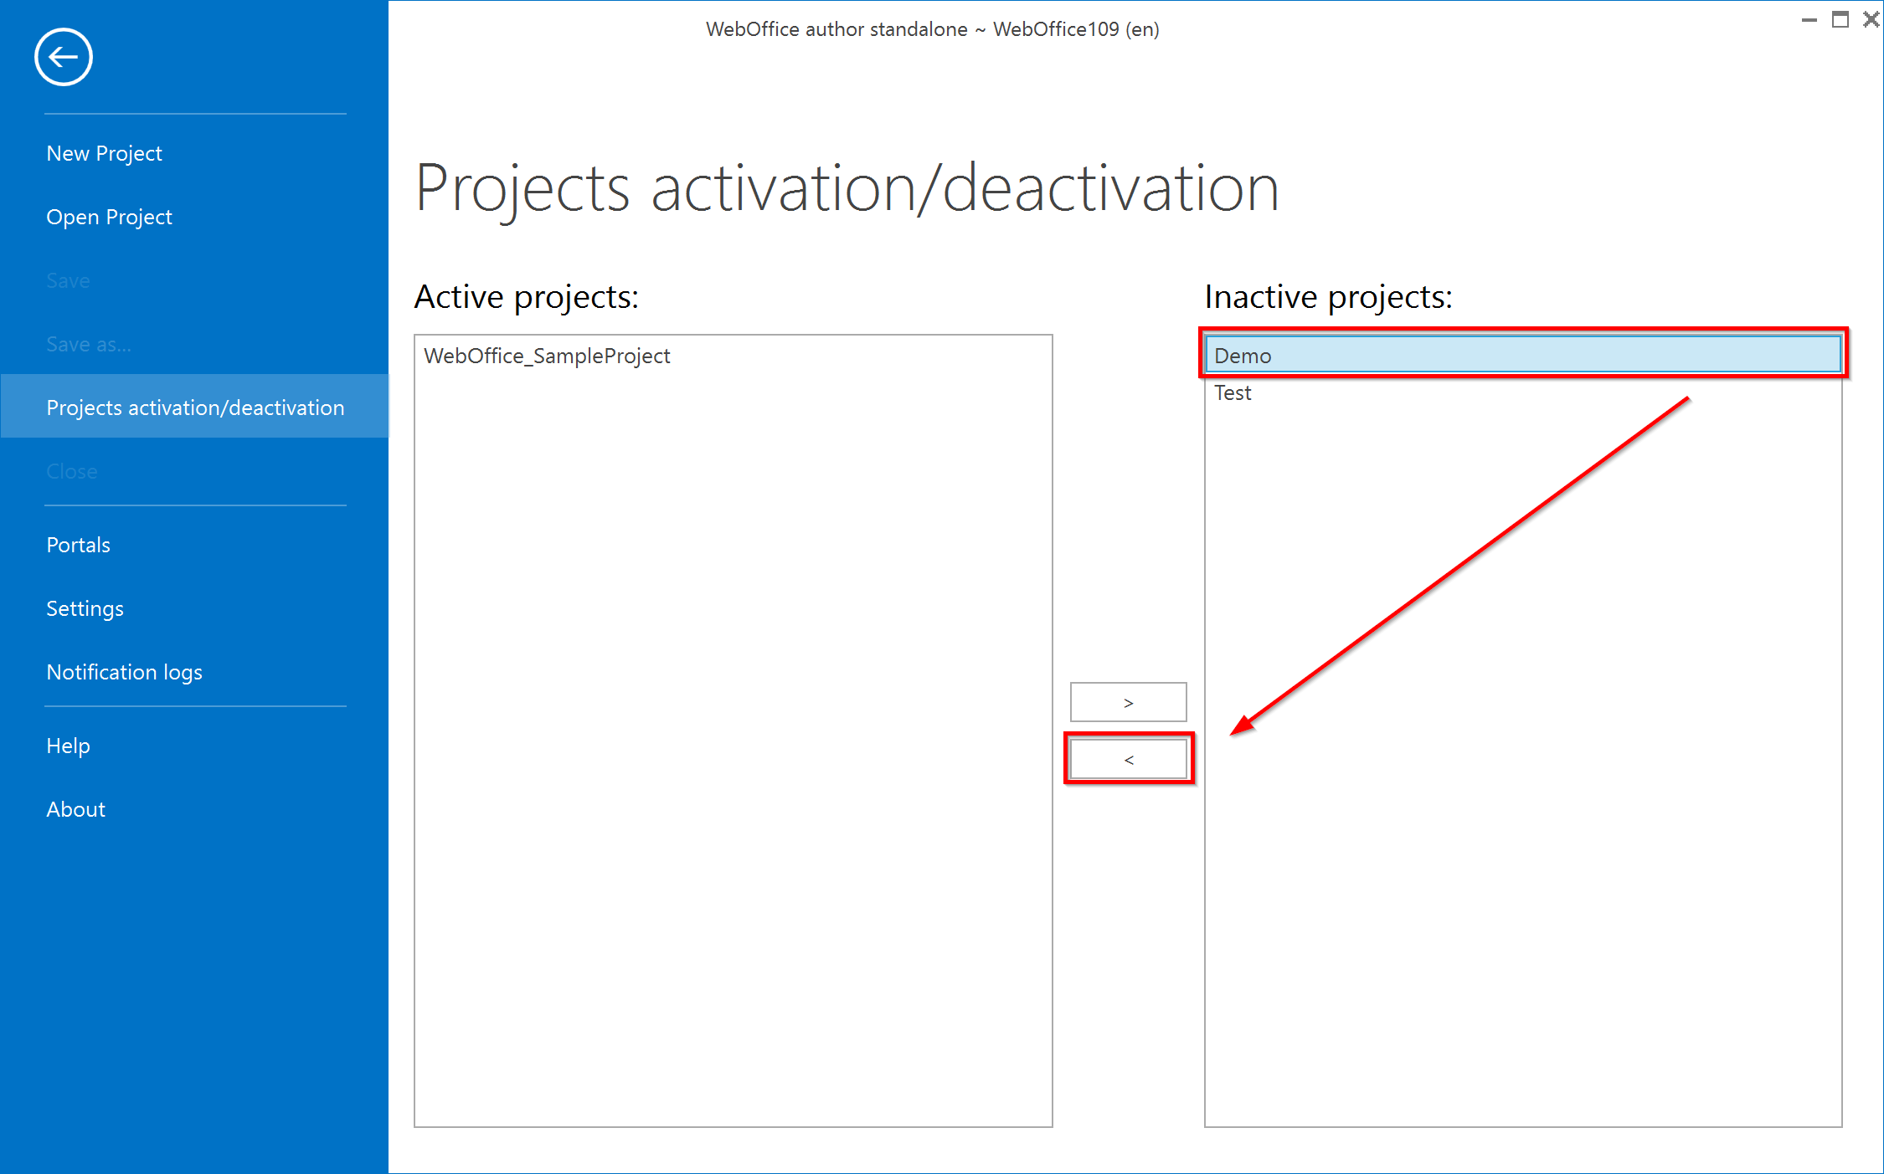Open Notification logs
Image resolution: width=1884 pixels, height=1174 pixels.
[x=124, y=672]
